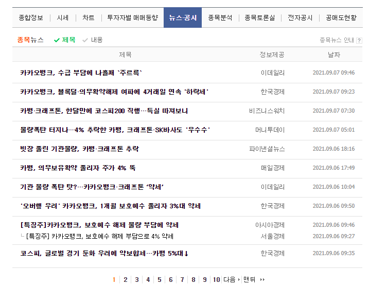
Task: Go to page 10
Action: click(216, 280)
